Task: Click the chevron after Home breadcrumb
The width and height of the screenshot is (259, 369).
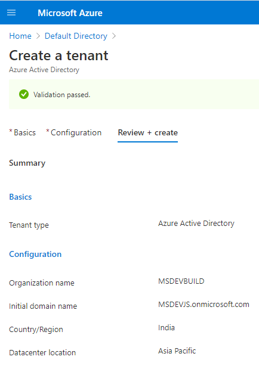Action: point(38,36)
